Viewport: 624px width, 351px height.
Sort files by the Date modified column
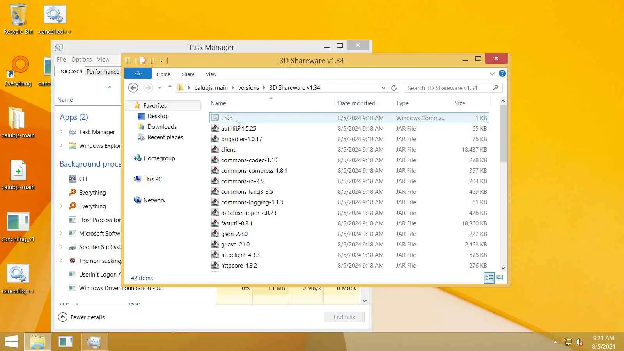[356, 103]
